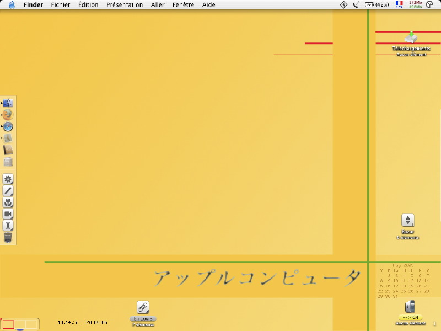Image resolution: width=441 pixels, height=331 pixels.
Task: Open the video camera folder in dock
Action: pos(8,214)
